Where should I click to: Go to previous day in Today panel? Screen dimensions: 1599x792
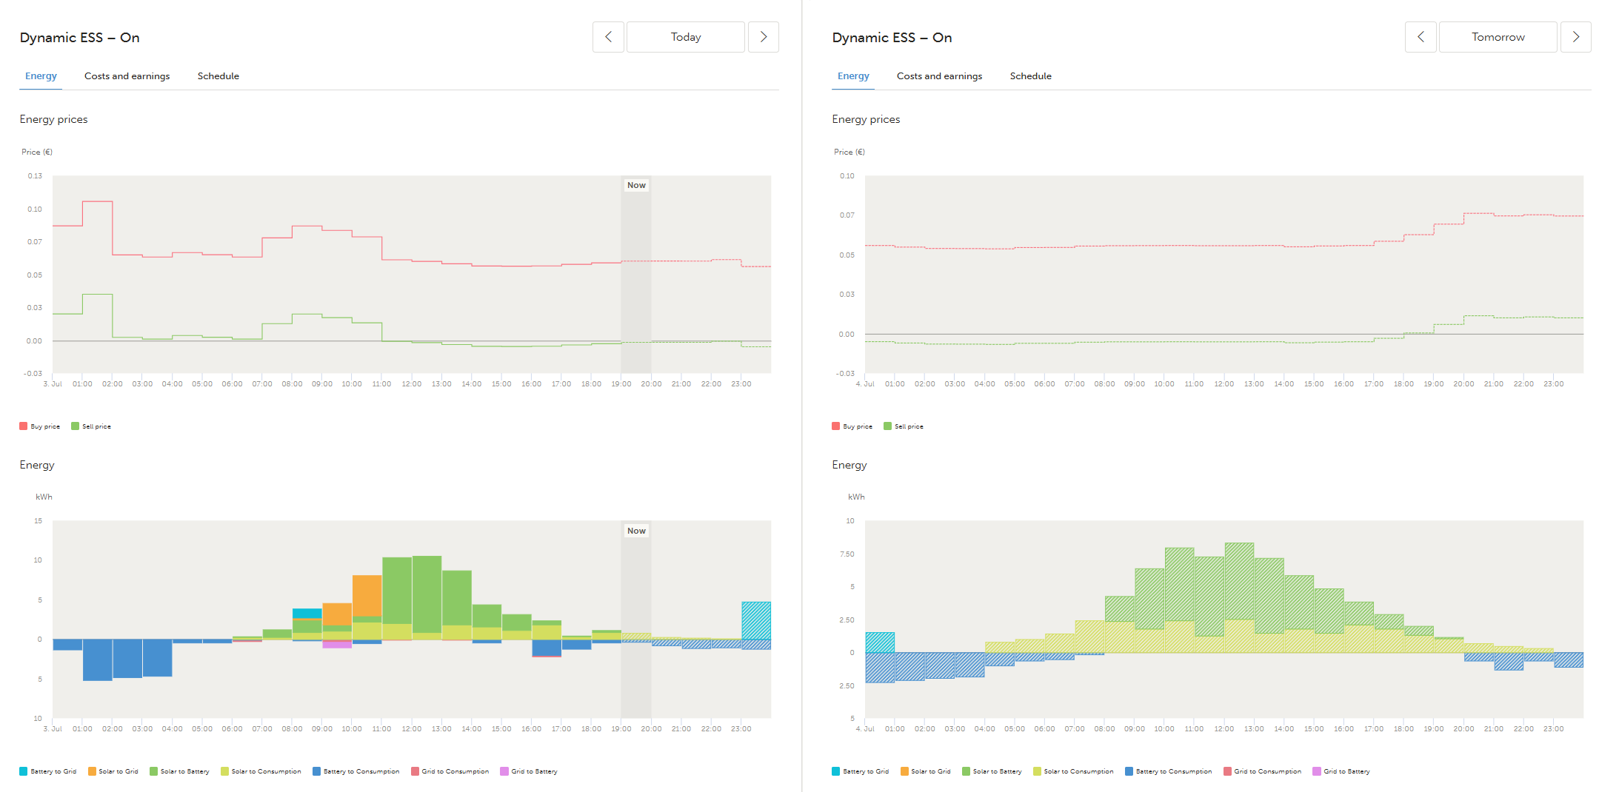click(x=608, y=37)
